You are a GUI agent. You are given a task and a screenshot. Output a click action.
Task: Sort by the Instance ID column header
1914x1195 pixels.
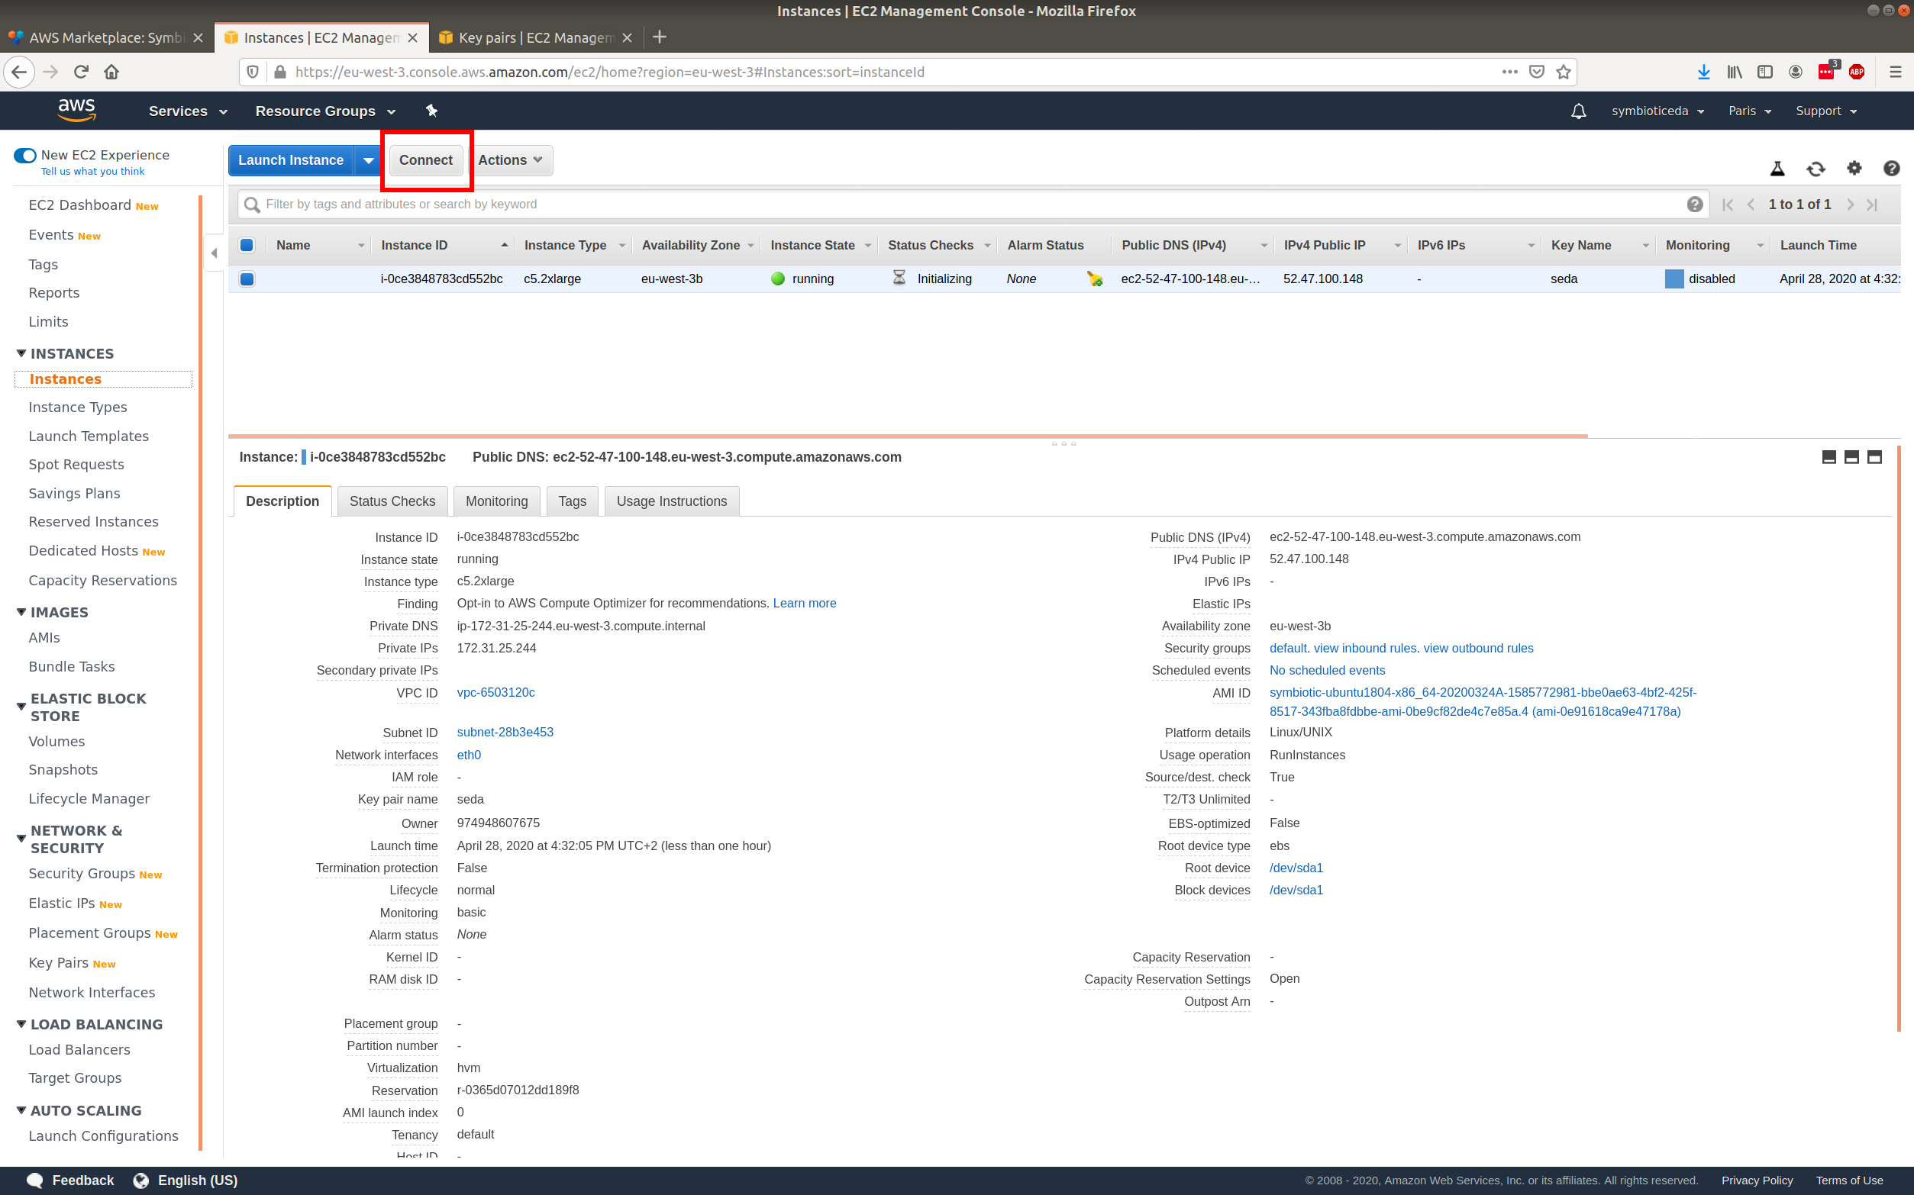[444, 246]
